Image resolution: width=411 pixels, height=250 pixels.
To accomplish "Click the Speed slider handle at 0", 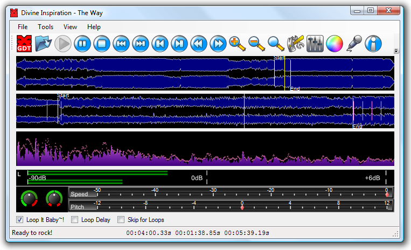I will click(387, 195).
